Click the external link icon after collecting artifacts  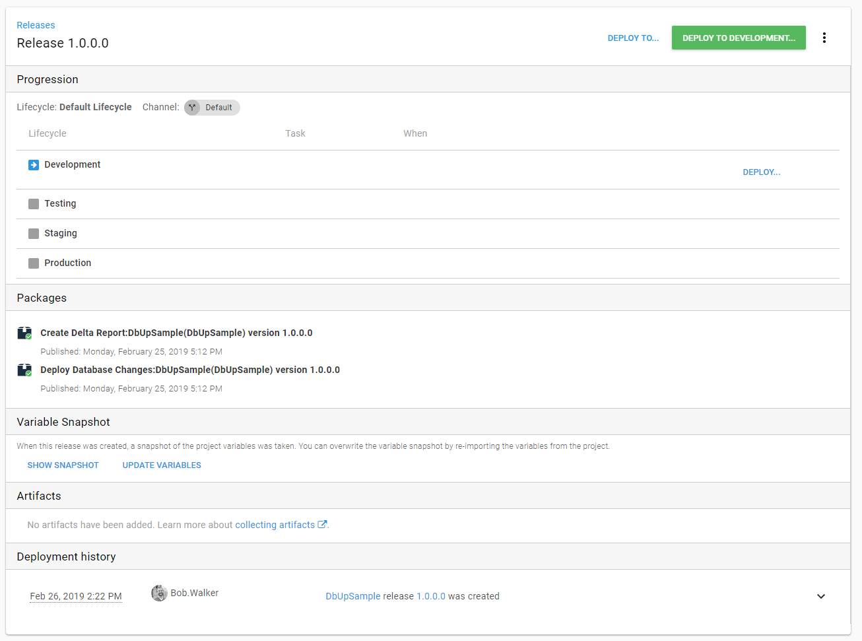[x=322, y=525]
